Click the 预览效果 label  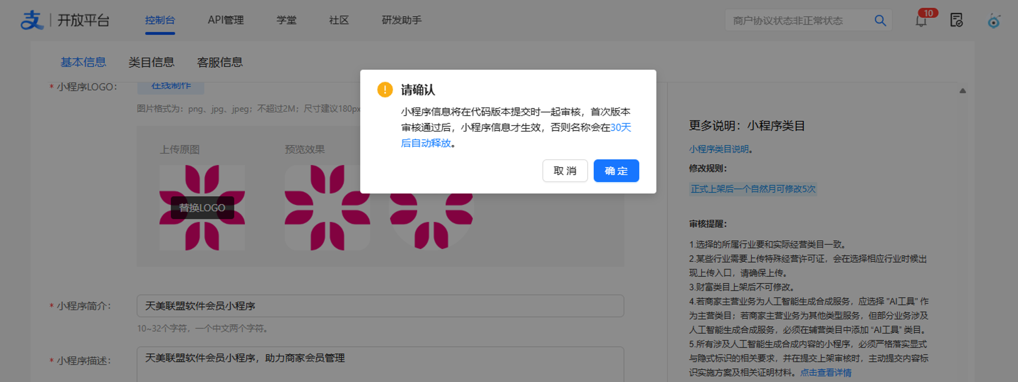[x=305, y=150]
